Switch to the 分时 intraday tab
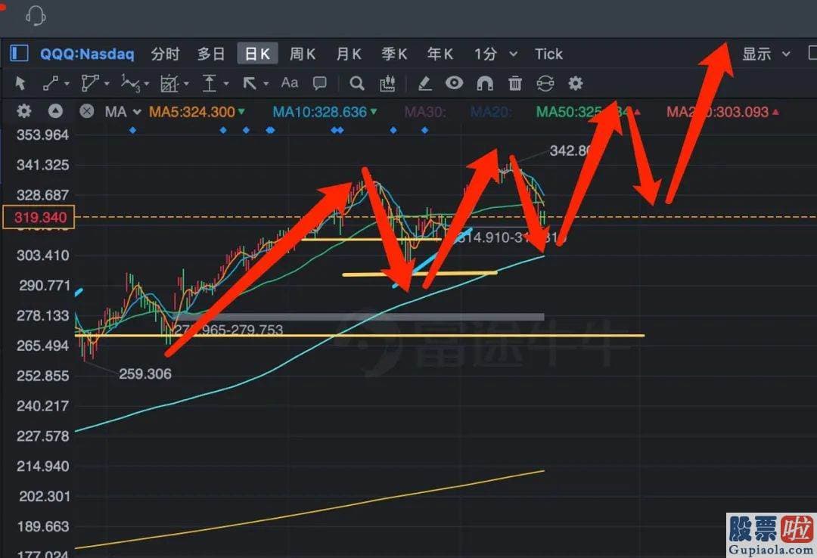 click(x=165, y=54)
